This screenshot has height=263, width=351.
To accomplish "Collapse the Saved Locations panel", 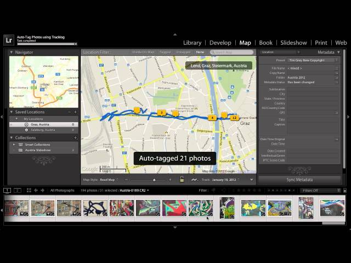I will [11, 112].
